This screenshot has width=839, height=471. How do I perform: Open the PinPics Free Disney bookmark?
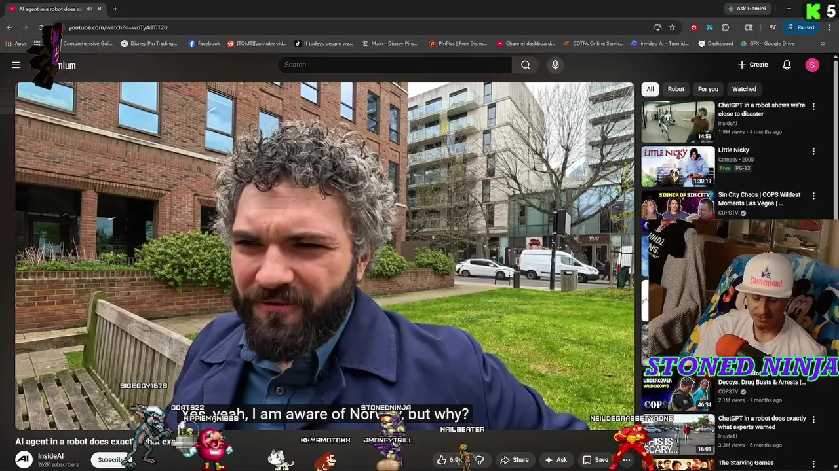[459, 44]
